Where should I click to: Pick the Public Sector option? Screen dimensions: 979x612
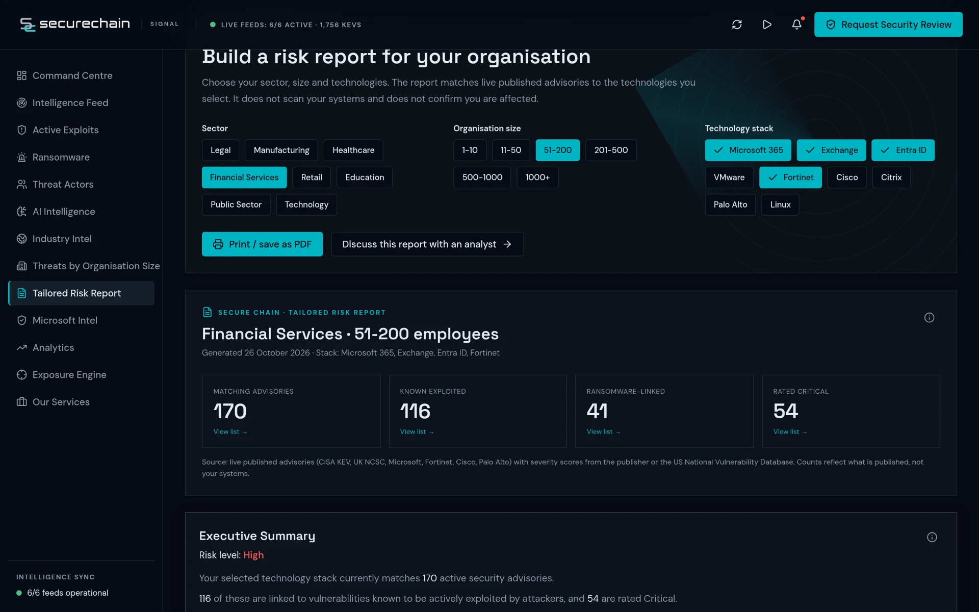coord(236,205)
